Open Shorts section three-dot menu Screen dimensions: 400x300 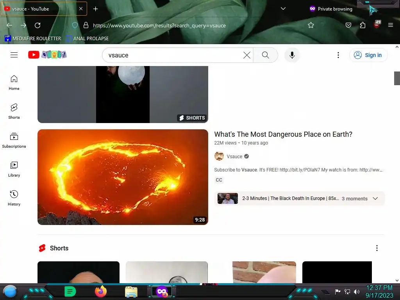(377, 248)
